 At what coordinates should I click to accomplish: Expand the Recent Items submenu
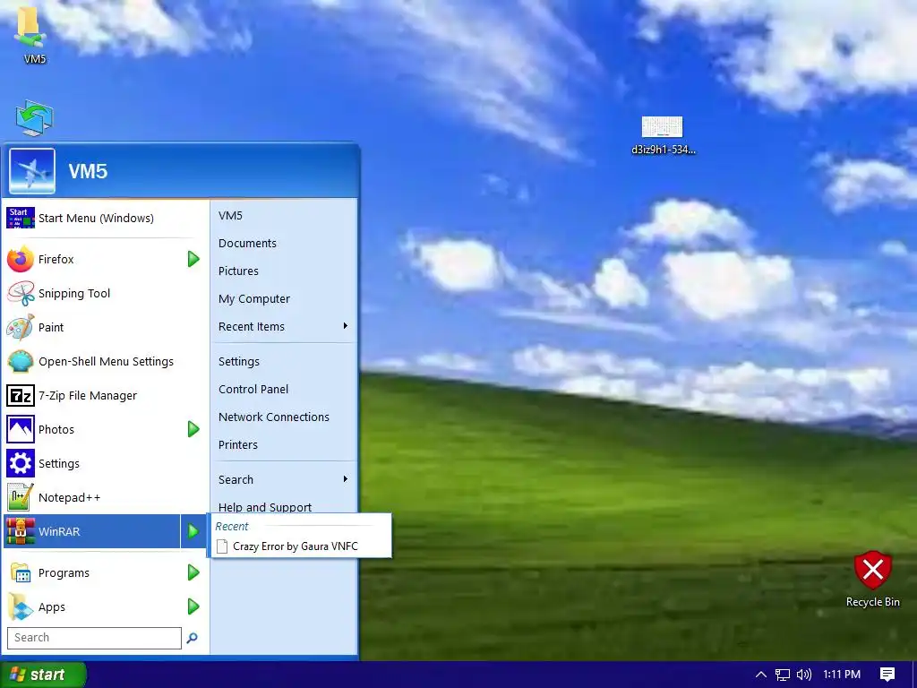284,326
